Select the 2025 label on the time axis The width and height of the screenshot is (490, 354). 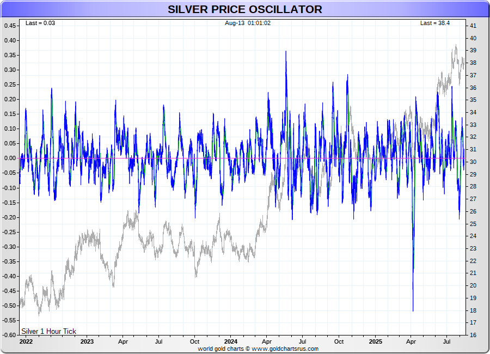pyautogui.click(x=375, y=341)
